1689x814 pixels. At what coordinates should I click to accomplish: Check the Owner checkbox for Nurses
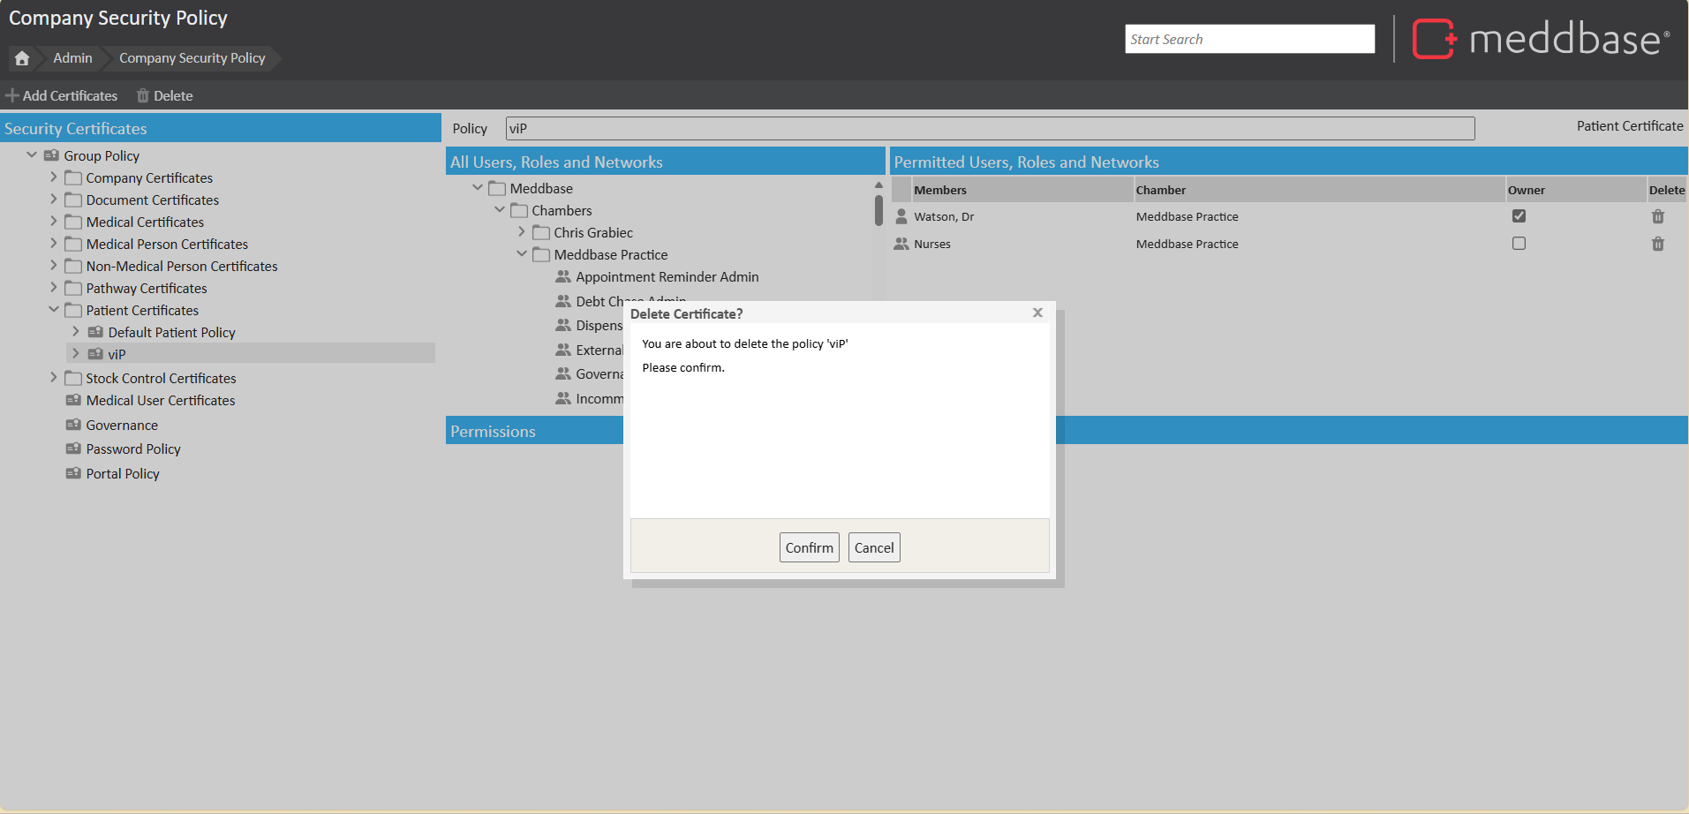click(1519, 244)
